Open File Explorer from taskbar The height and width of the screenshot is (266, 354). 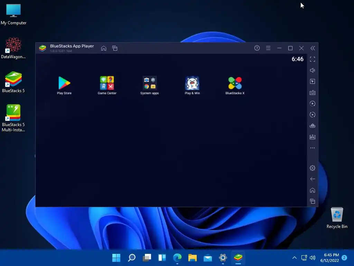click(192, 258)
